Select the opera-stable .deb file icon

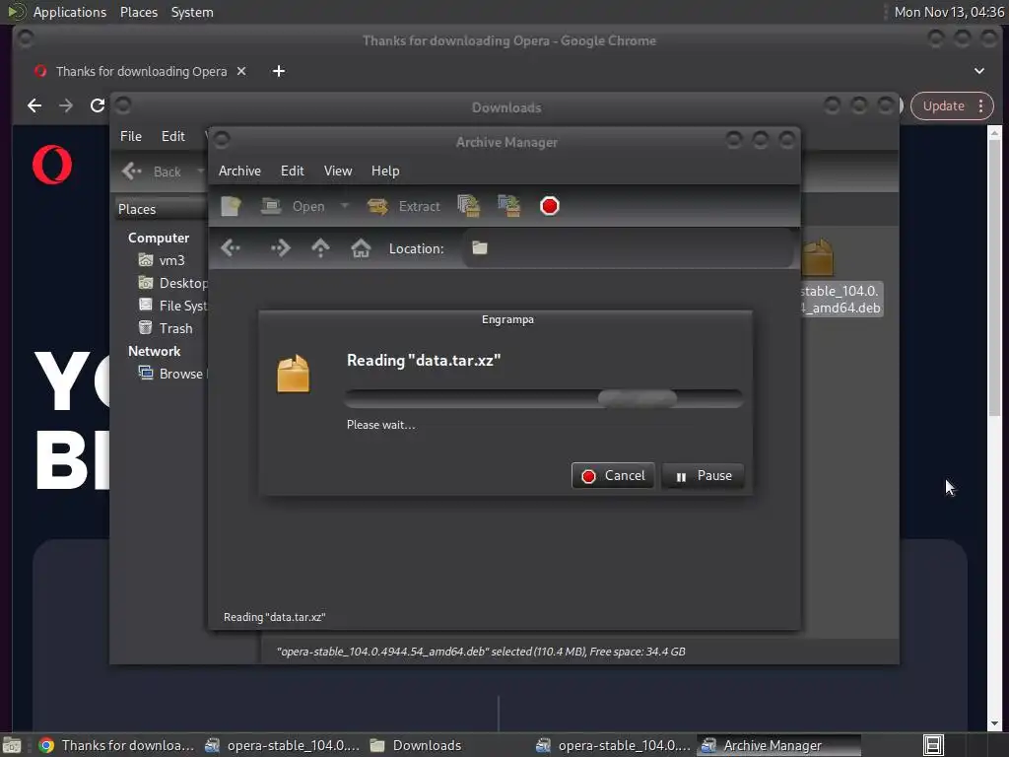click(818, 257)
